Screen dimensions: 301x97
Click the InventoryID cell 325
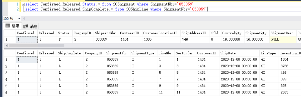click(290, 85)
